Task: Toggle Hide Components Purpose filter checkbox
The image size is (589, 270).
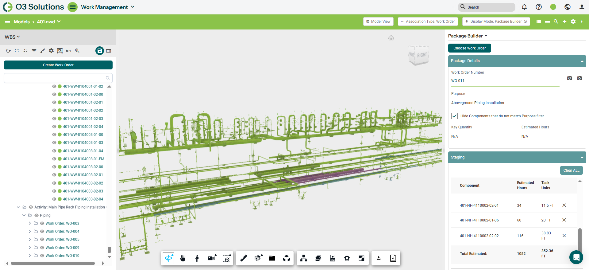Action: click(455, 116)
